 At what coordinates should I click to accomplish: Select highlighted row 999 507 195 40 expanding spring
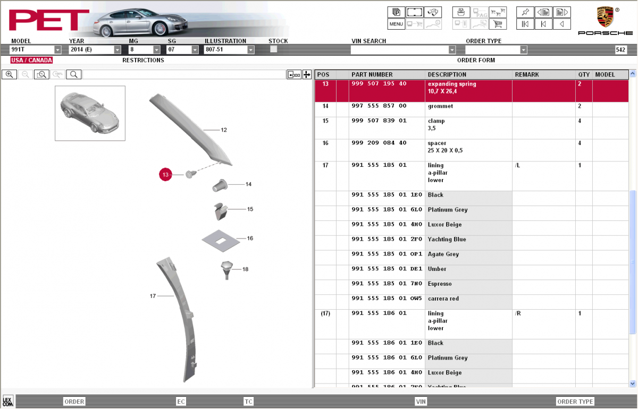point(472,91)
